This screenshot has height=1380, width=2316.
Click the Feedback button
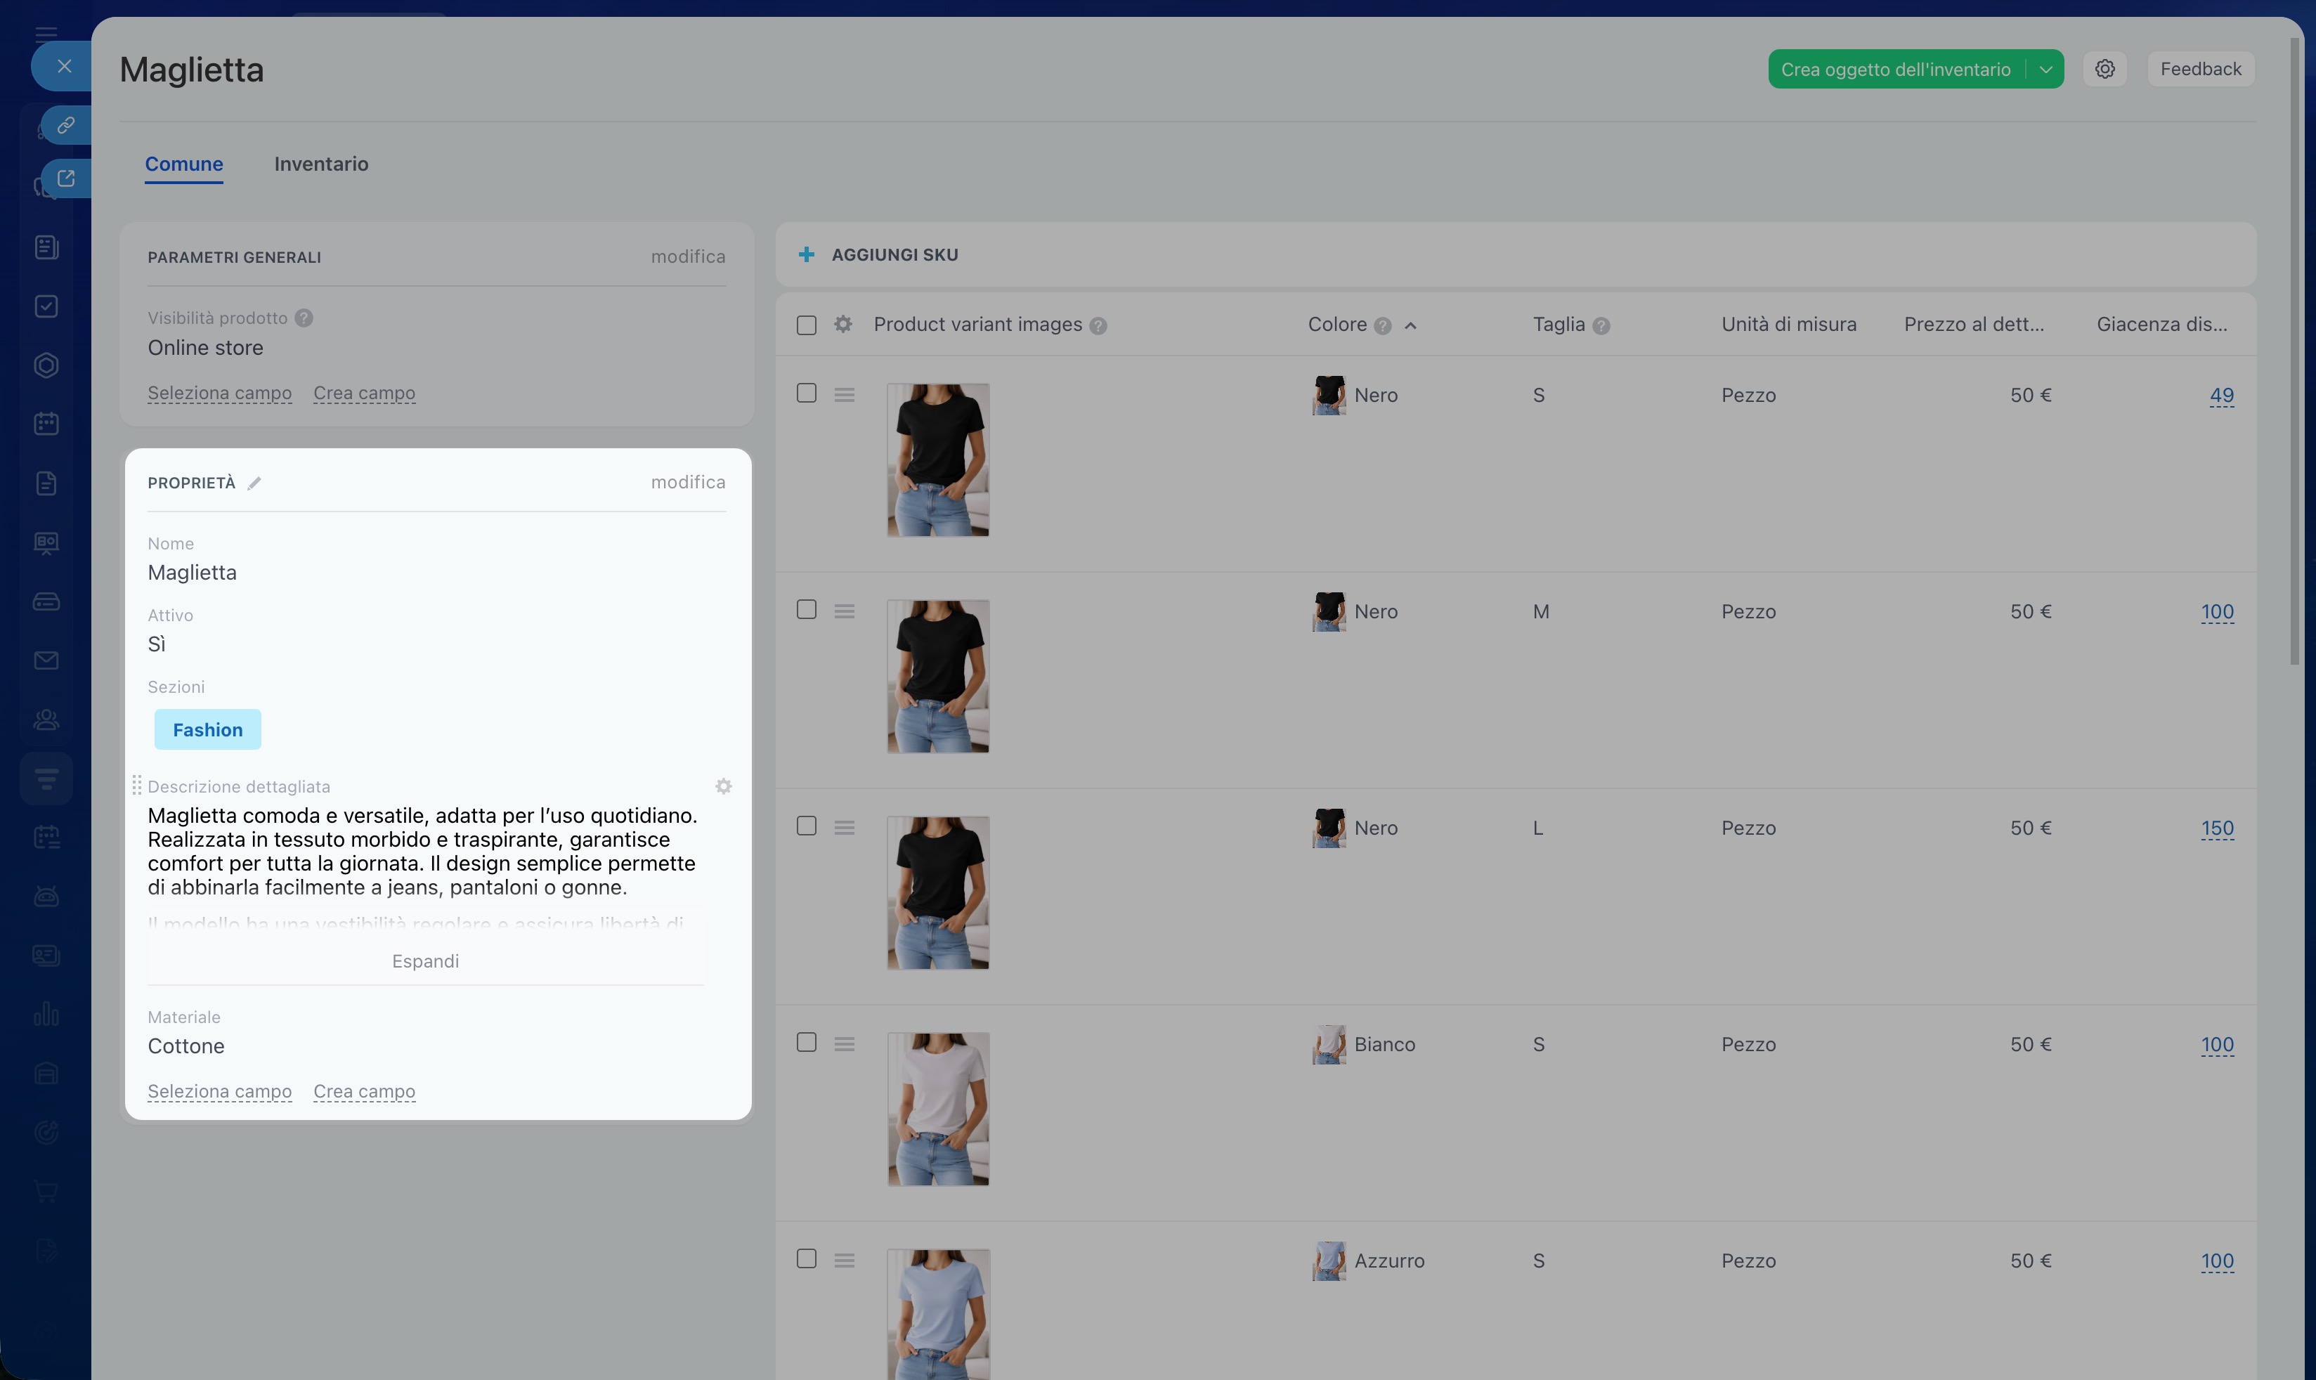pos(2200,69)
